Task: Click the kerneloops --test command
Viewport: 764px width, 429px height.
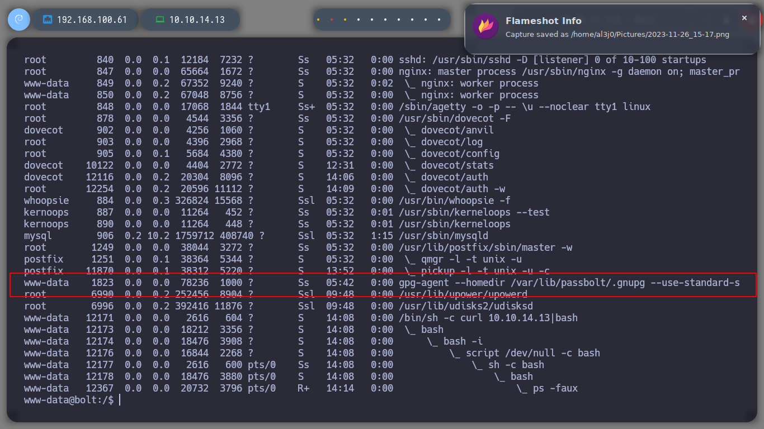Action: coord(474,212)
